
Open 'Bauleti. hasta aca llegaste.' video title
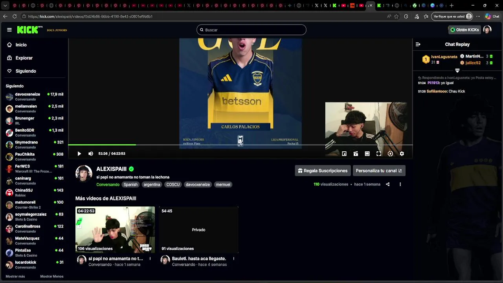(x=199, y=259)
